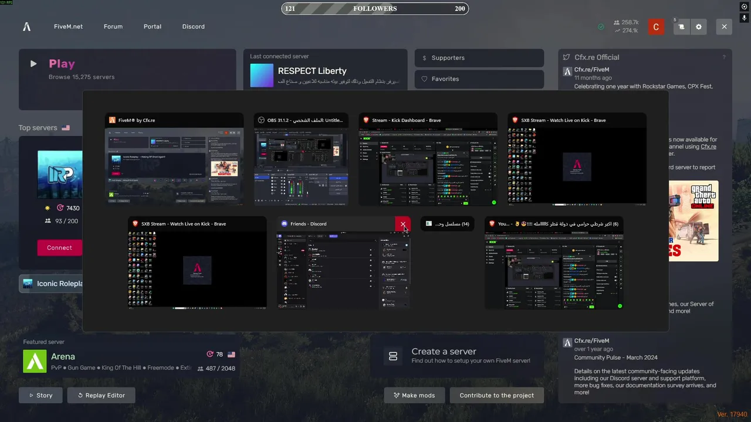
Task: Switch to the Brave window titled with (6)
Action: pos(554,263)
